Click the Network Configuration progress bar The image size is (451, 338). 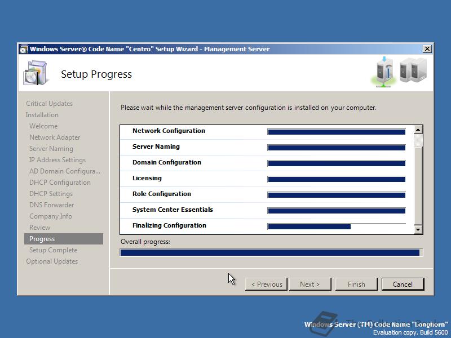(x=336, y=132)
